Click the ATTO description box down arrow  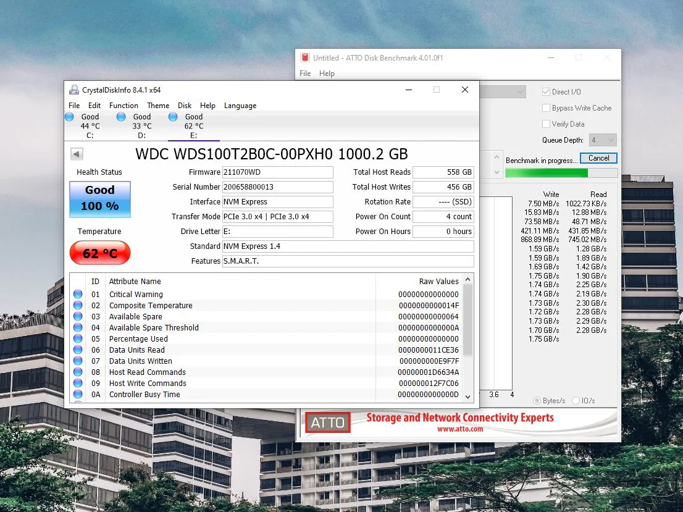pos(497,172)
